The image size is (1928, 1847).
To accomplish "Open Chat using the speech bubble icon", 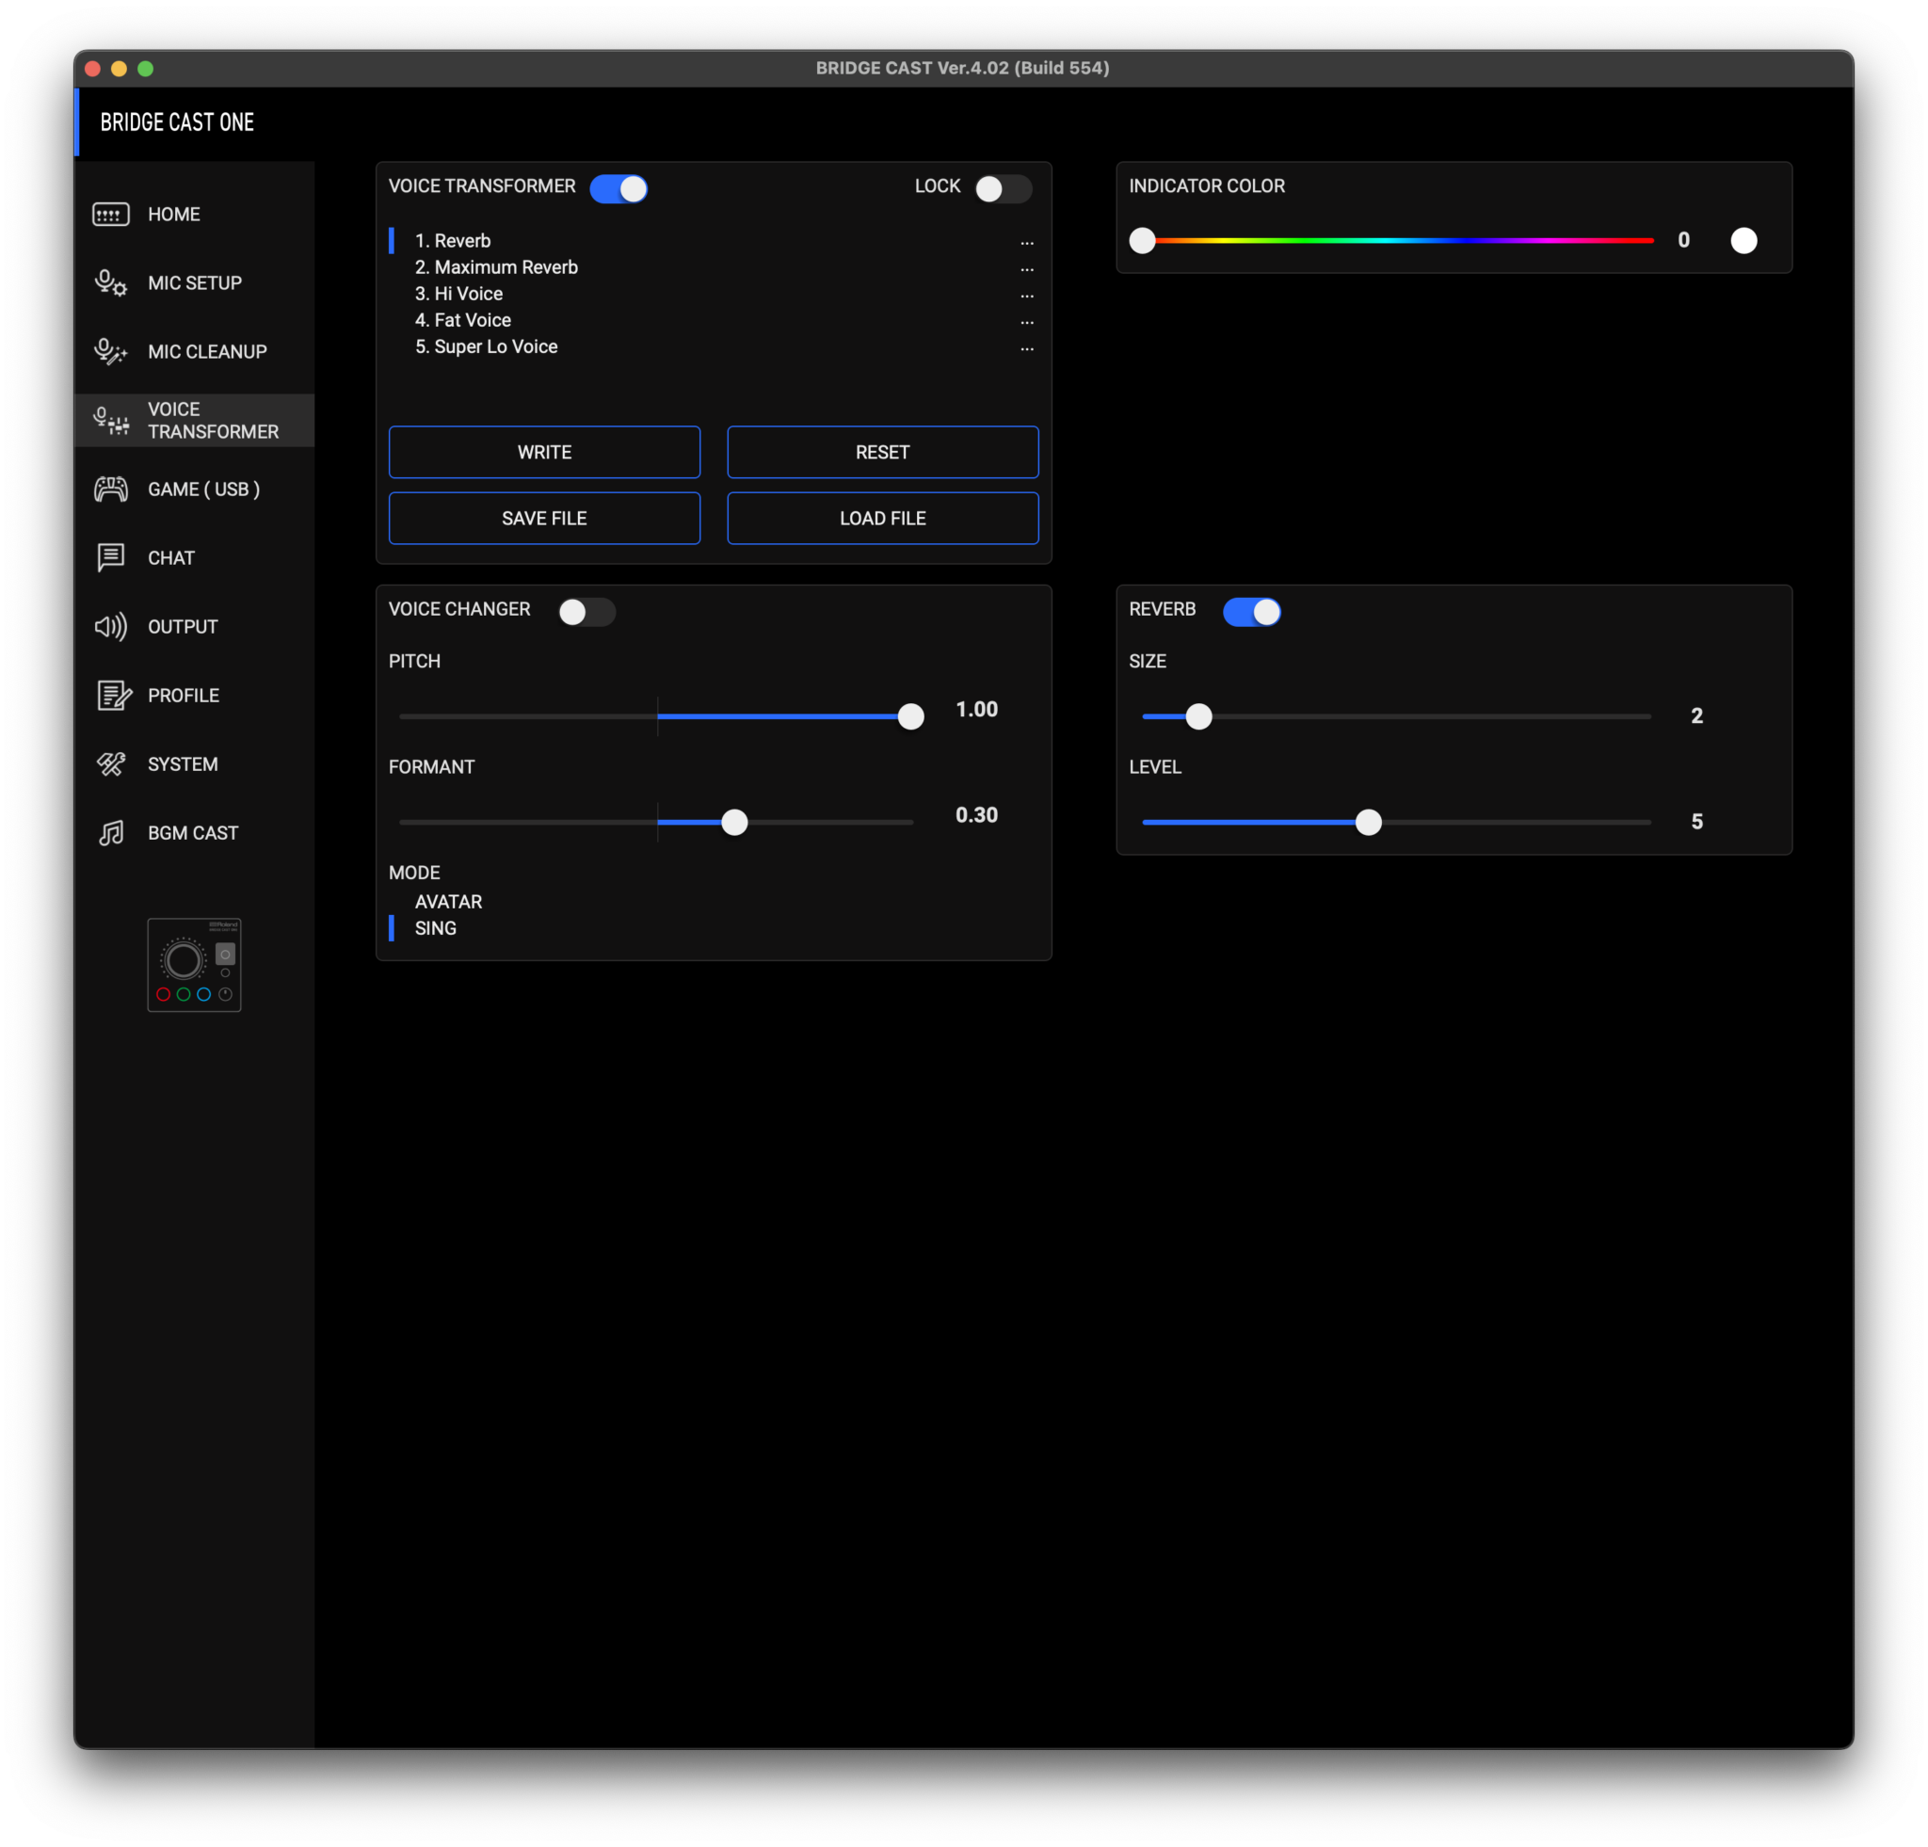I will 110,557.
